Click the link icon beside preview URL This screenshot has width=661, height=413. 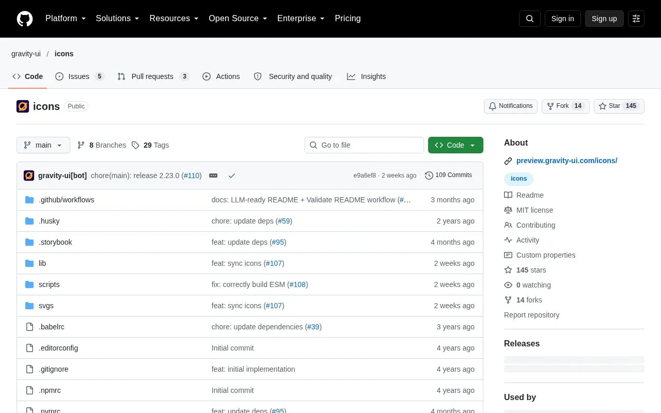coord(508,161)
